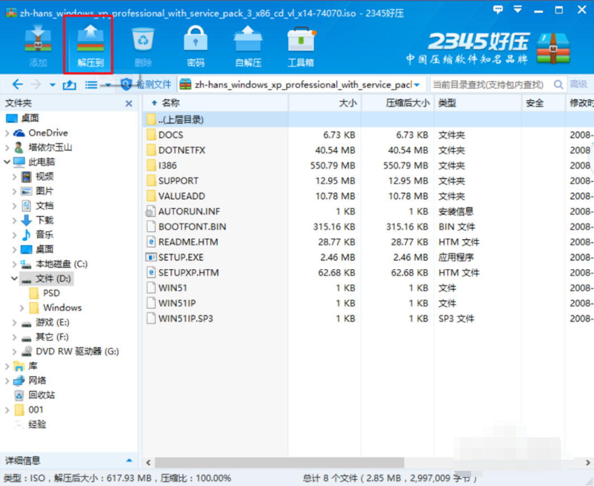594x486 pixels.
Task: Select the README.HTM file icon
Action: [151, 242]
